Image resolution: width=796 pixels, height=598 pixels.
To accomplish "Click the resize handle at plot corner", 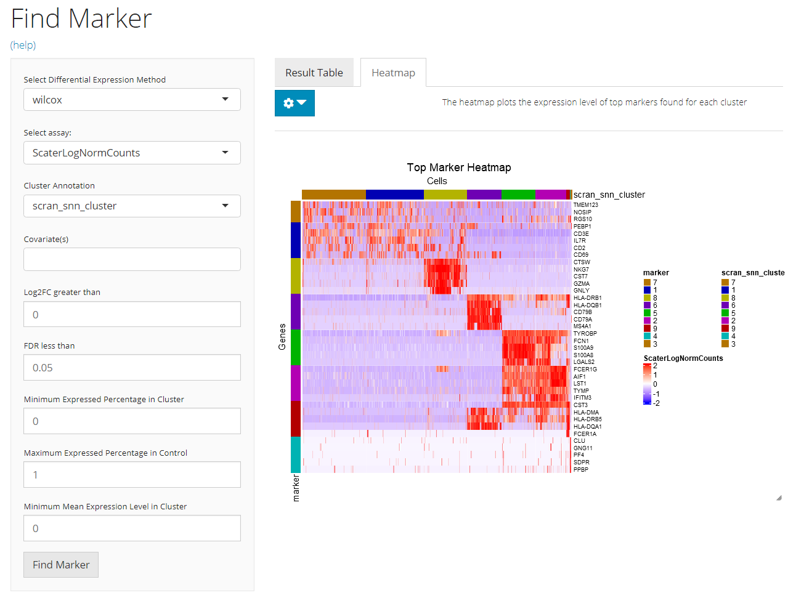I will click(x=779, y=498).
